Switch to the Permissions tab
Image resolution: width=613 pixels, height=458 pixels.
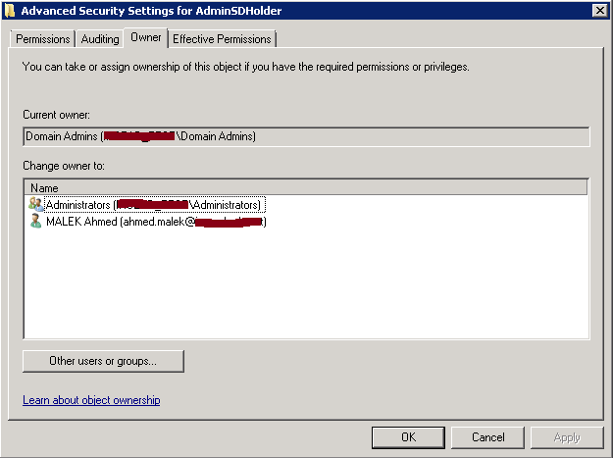42,39
